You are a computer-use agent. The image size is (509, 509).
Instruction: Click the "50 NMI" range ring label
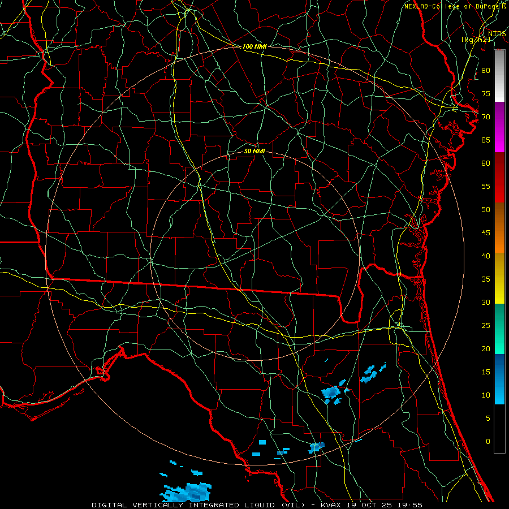(255, 151)
